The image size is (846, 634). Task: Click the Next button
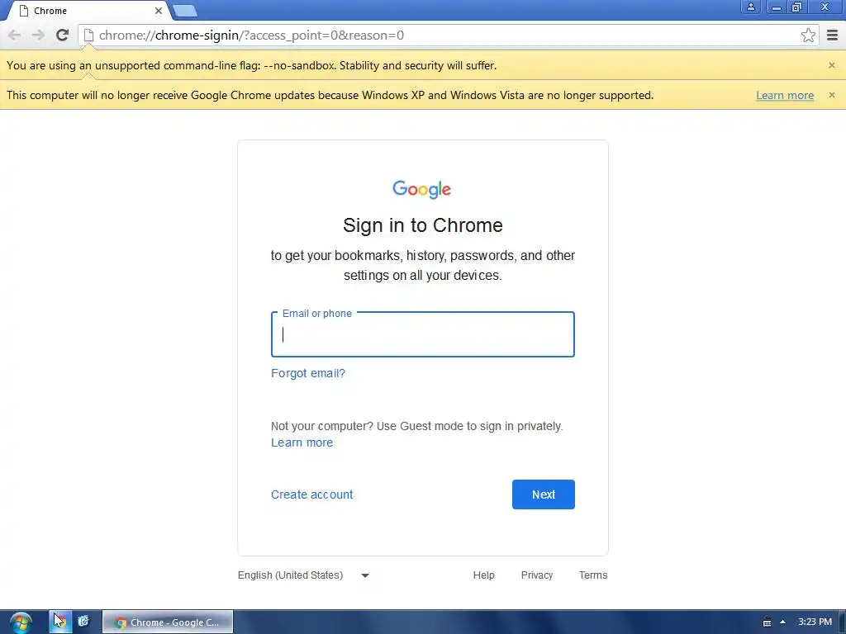[544, 494]
